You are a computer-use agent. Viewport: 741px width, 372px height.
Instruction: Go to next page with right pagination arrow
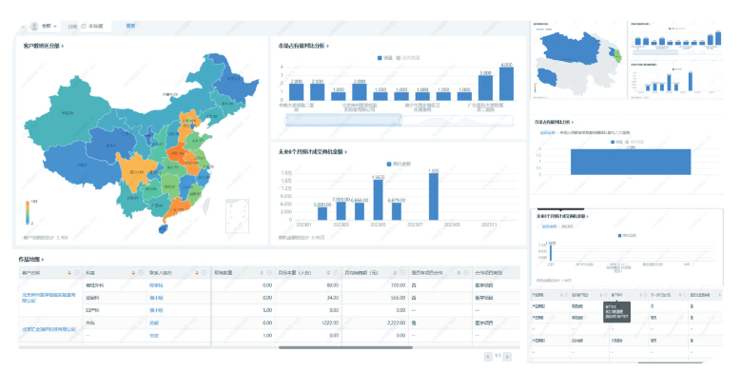507,357
